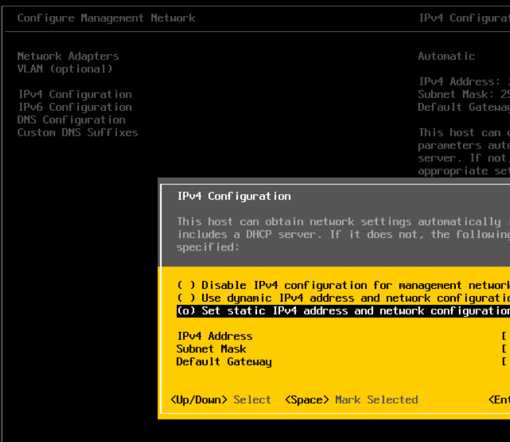Click the Subnet Mask value in the right summary panel
The image size is (510, 442).
(464, 94)
